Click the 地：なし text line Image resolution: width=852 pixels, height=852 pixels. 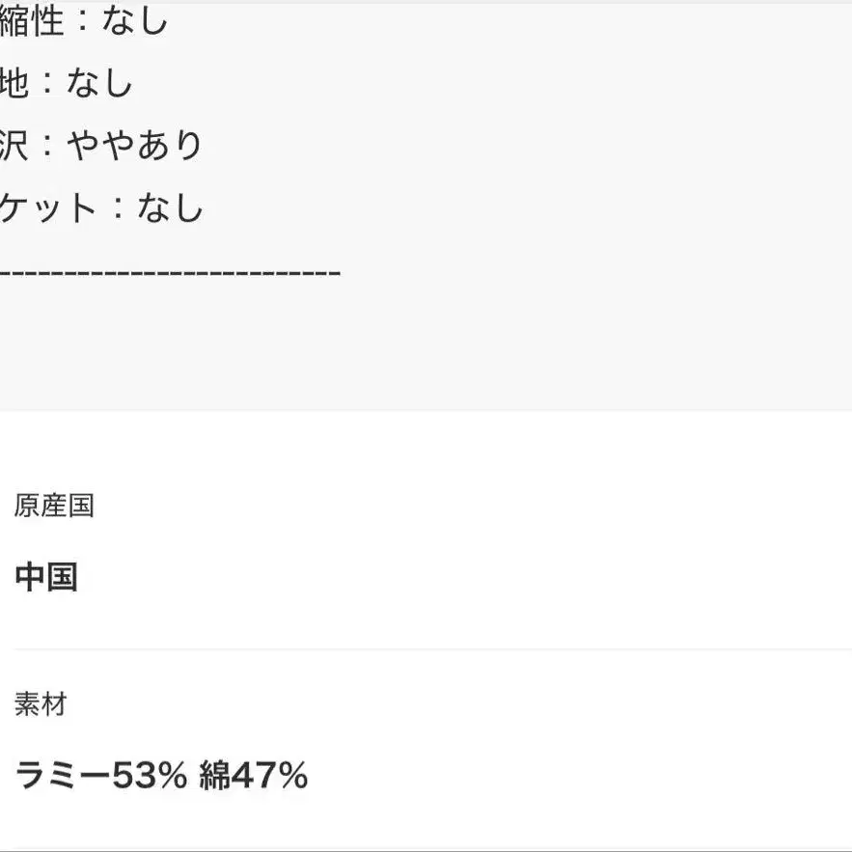click(x=66, y=83)
